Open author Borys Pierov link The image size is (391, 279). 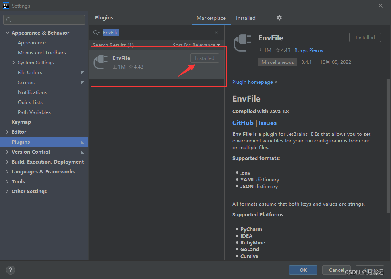[x=309, y=50]
